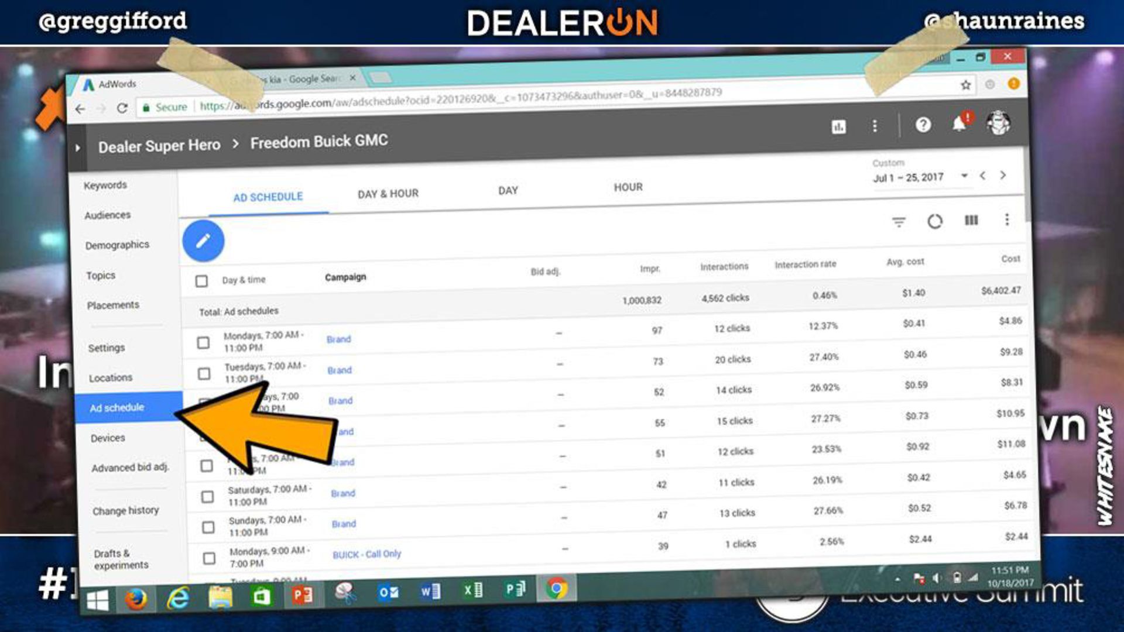Check the Mondays 7:00 AM Brand row
Image resolution: width=1124 pixels, height=632 pixels.
203,343
